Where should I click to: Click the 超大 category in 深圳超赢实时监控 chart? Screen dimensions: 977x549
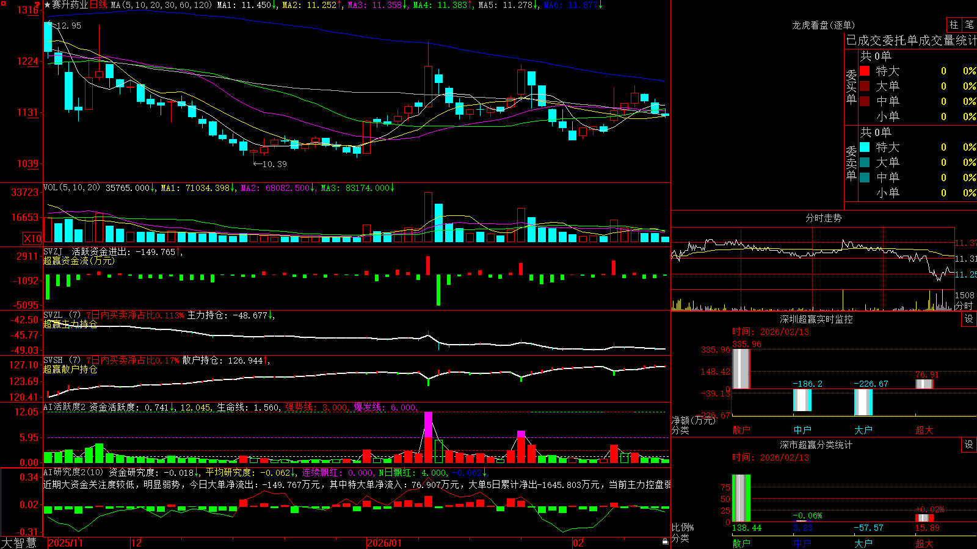point(924,430)
